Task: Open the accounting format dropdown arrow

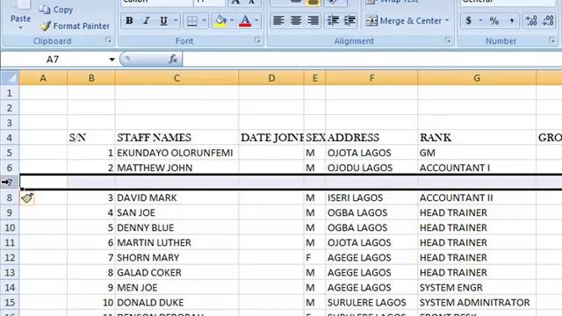Action: (x=480, y=21)
